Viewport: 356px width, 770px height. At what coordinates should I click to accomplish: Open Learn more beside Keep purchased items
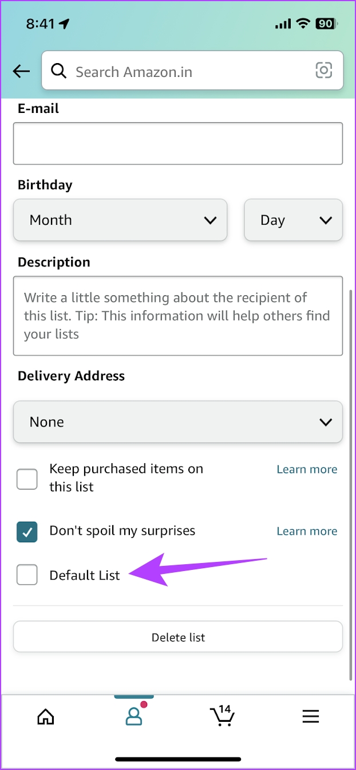307,470
